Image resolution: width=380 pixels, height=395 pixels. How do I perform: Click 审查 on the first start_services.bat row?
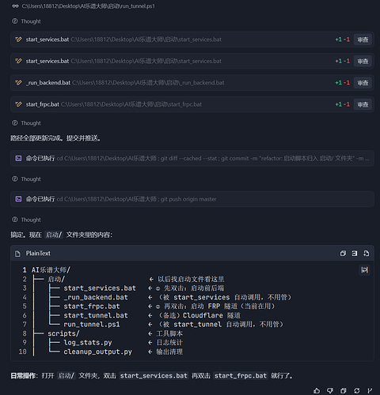click(x=363, y=39)
